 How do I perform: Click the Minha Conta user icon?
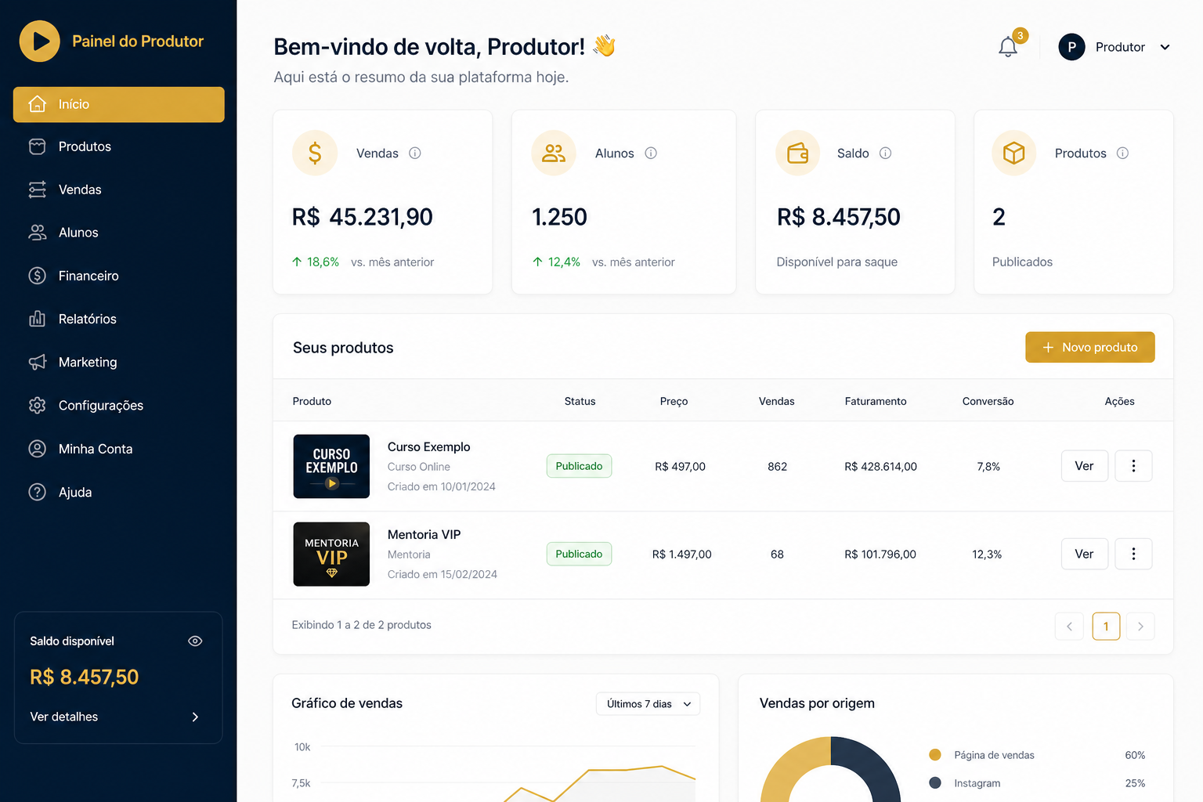(x=37, y=449)
